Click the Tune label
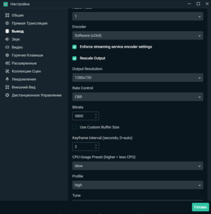The width and height of the screenshot is (211, 214). tap(76, 195)
